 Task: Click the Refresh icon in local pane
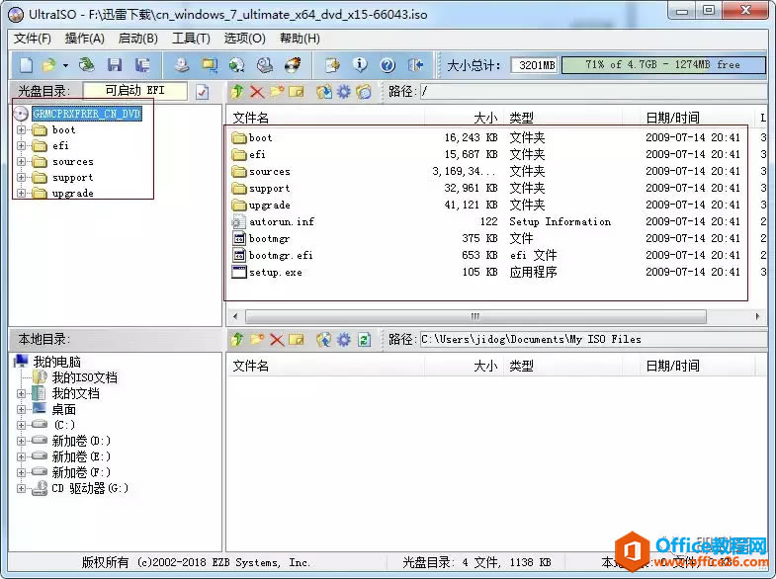click(x=364, y=339)
